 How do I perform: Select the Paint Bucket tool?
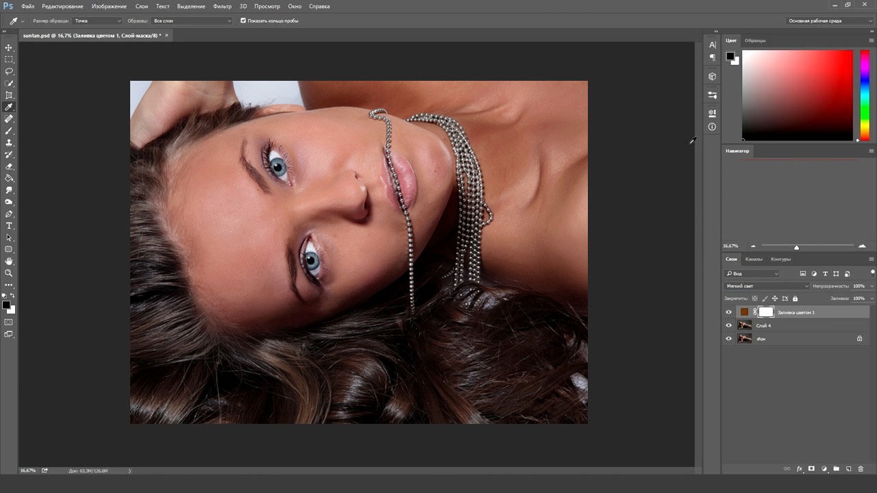pos(9,178)
